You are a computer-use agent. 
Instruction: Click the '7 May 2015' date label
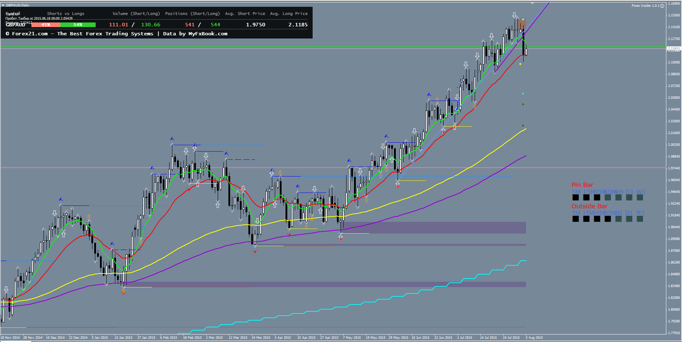click(x=352, y=338)
